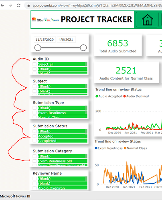Click lower Trend line on review Status title
Screen dimensions: 162x200
pos(118,141)
